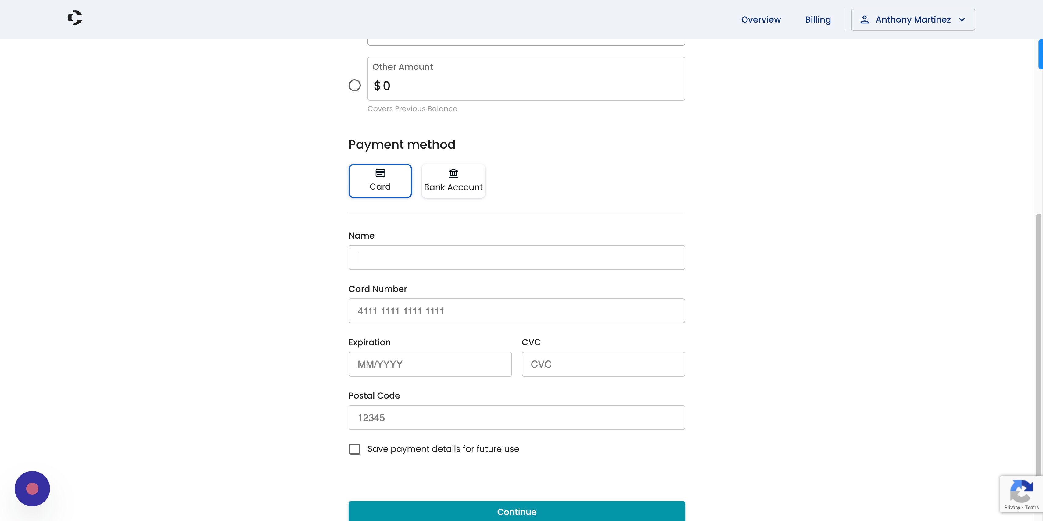Click the company logo in header
This screenshot has width=1043, height=521.
click(x=75, y=18)
